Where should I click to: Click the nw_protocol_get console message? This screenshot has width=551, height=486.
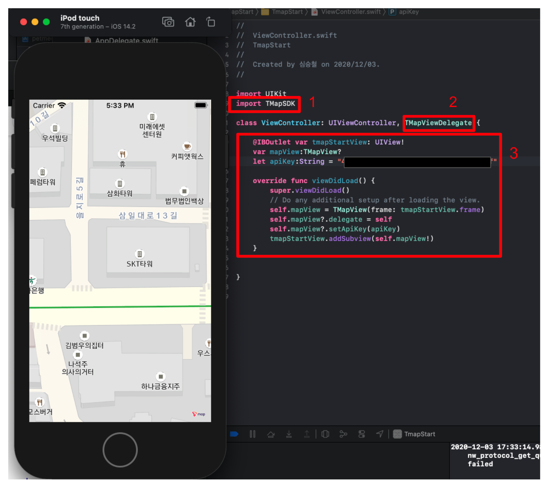[503, 455]
